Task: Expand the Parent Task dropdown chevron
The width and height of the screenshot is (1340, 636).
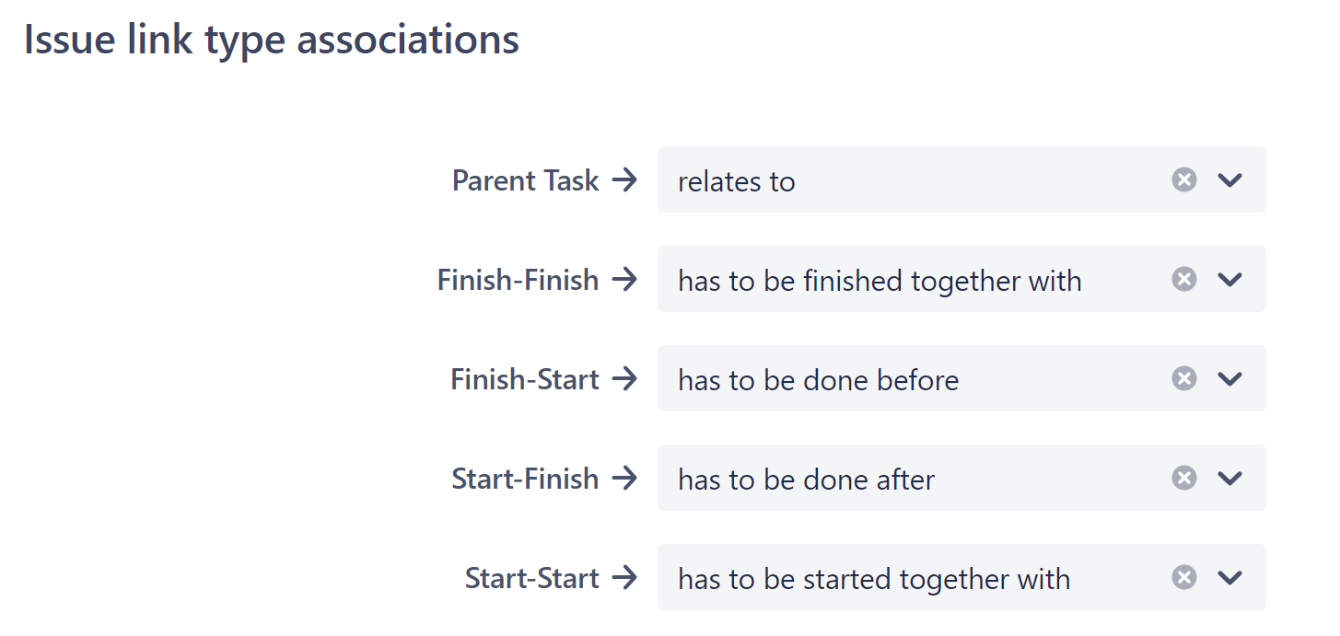Action: click(x=1230, y=179)
